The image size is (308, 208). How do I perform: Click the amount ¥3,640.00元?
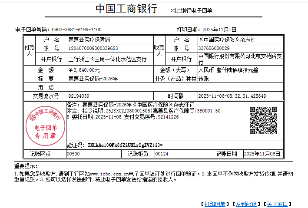click(x=84, y=69)
